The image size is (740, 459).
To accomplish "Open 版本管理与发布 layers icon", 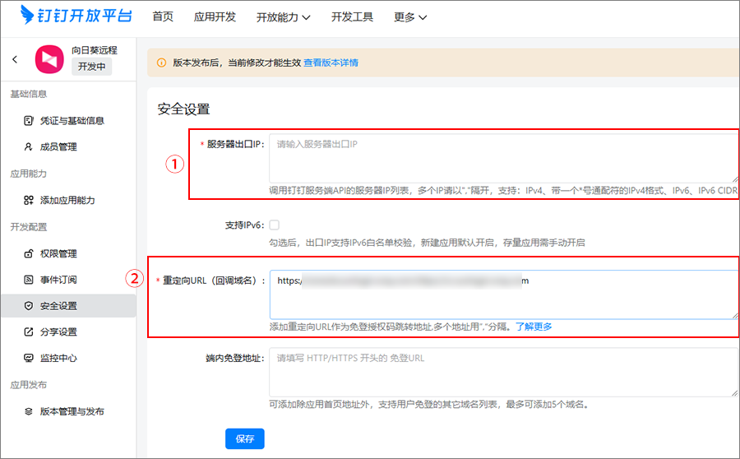I will pos(28,411).
